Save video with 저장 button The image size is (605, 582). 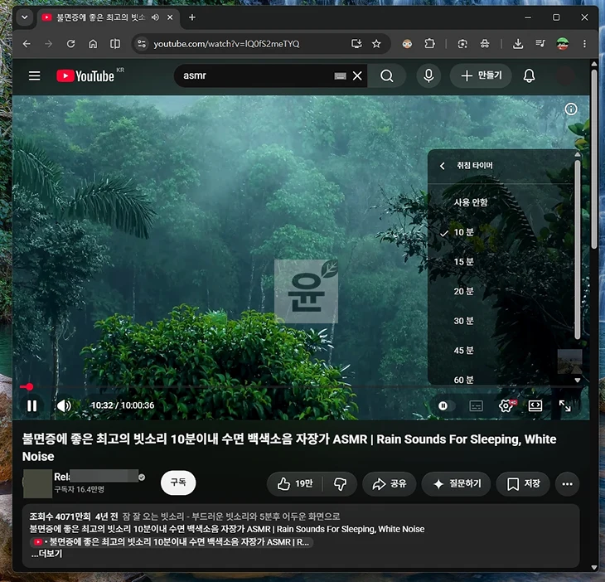click(523, 483)
